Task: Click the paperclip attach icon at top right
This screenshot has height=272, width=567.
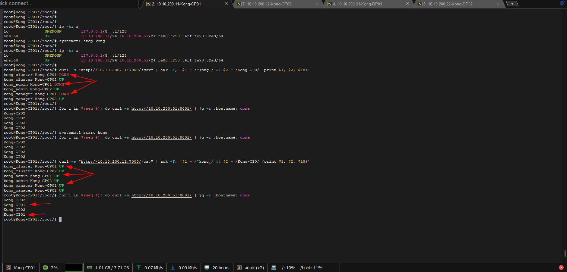Action: tap(562, 3)
